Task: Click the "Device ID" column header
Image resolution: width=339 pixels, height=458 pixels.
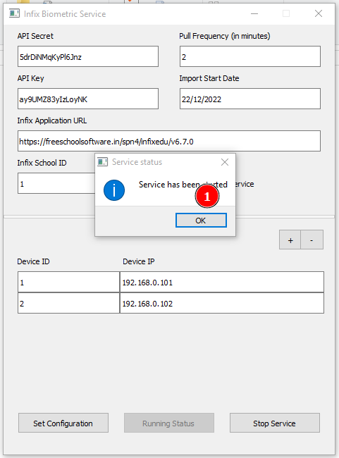Action: pyautogui.click(x=33, y=261)
